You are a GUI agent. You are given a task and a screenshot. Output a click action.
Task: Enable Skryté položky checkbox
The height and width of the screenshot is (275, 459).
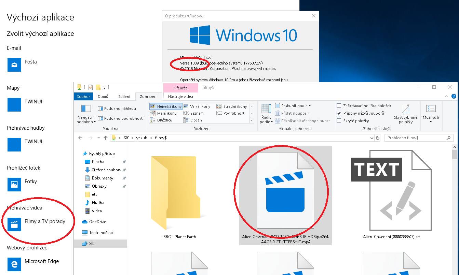[x=353, y=121]
